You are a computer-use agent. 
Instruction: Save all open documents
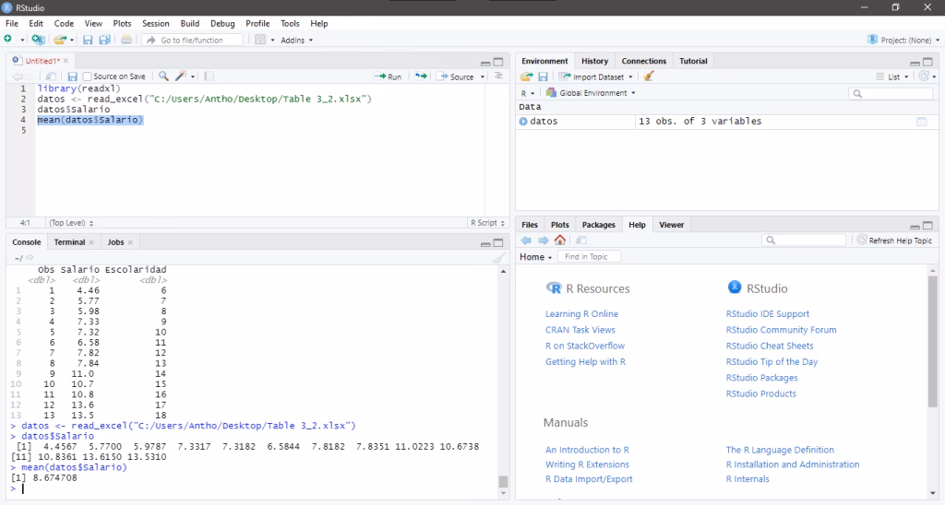[104, 40]
